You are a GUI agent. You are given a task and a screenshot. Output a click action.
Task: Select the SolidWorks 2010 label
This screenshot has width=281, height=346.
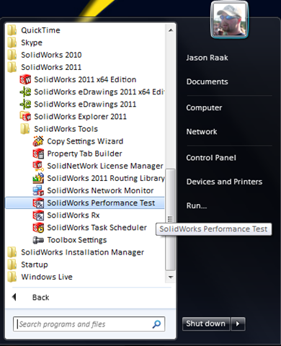point(51,55)
